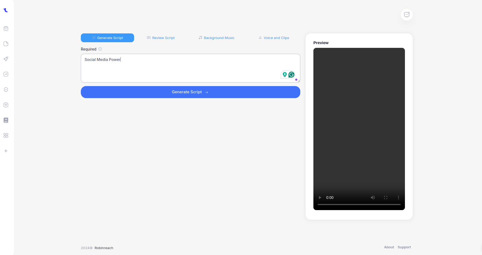Screen dimensions: 482x255
Task: Switch to the Background Music tab
Action: (x=217, y=38)
